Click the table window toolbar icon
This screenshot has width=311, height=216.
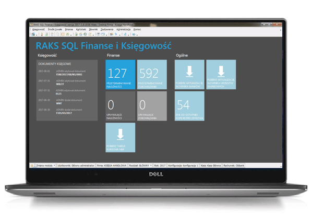(99, 34)
